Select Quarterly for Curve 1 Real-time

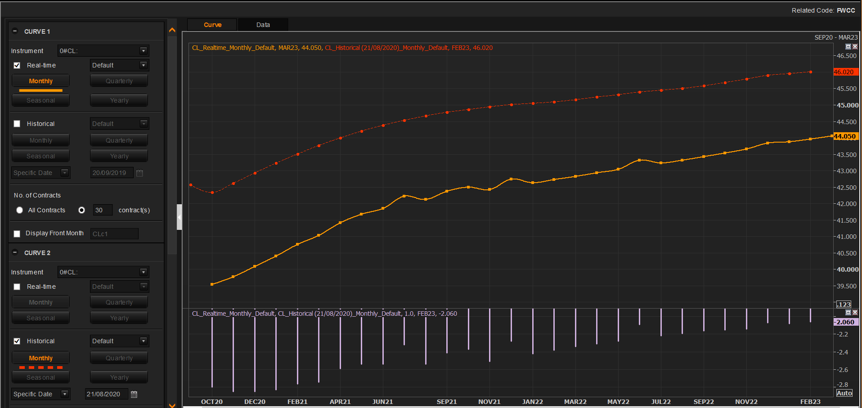point(119,81)
